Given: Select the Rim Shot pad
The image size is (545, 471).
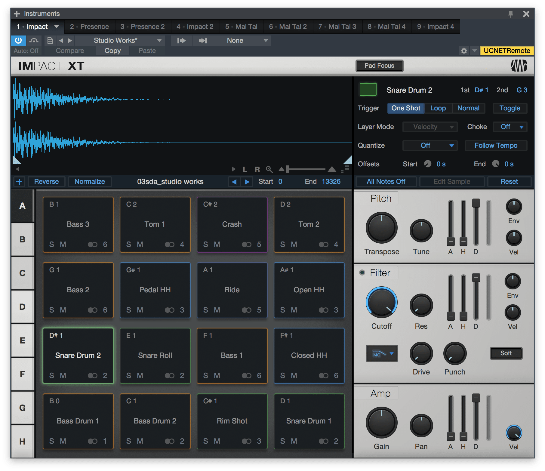Looking at the screenshot, I should point(232,421).
